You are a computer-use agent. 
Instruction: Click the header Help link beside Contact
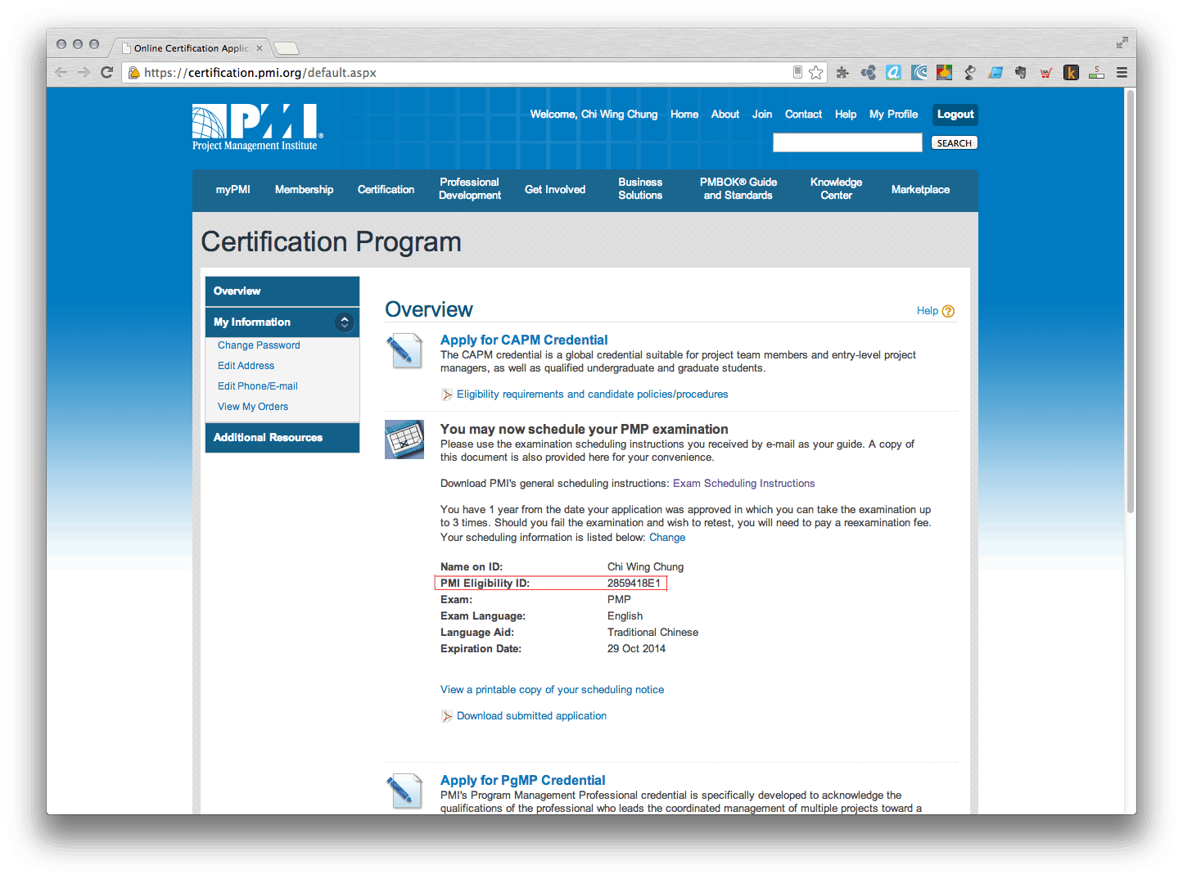click(x=846, y=115)
